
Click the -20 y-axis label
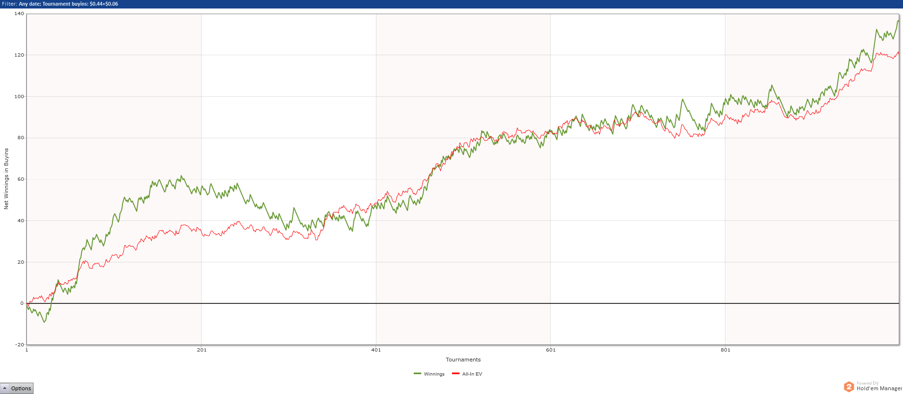pyautogui.click(x=19, y=344)
